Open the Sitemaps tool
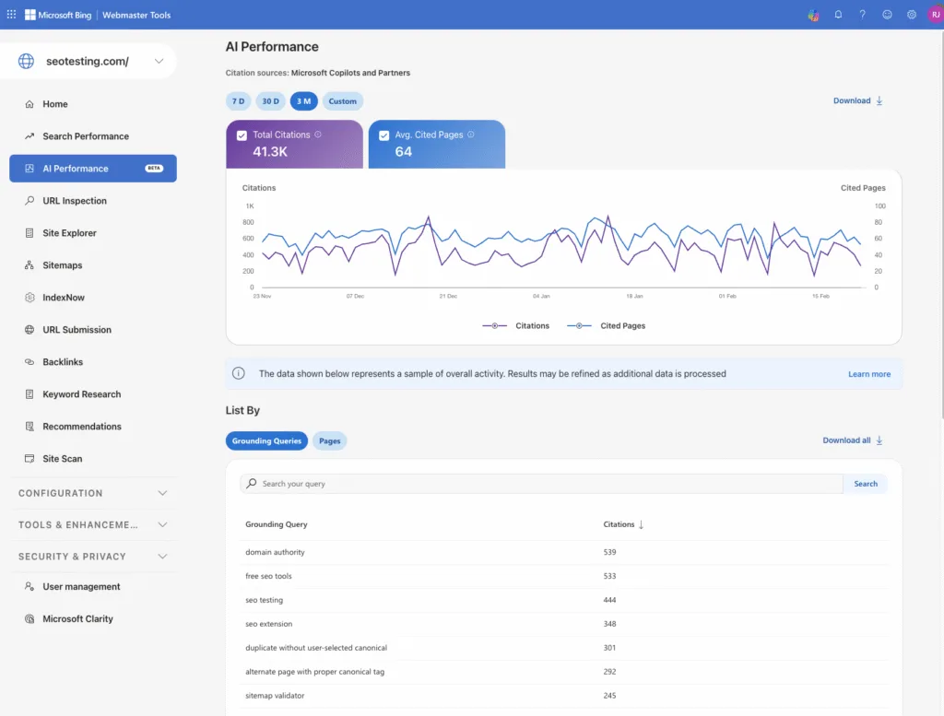944x716 pixels. click(x=64, y=264)
